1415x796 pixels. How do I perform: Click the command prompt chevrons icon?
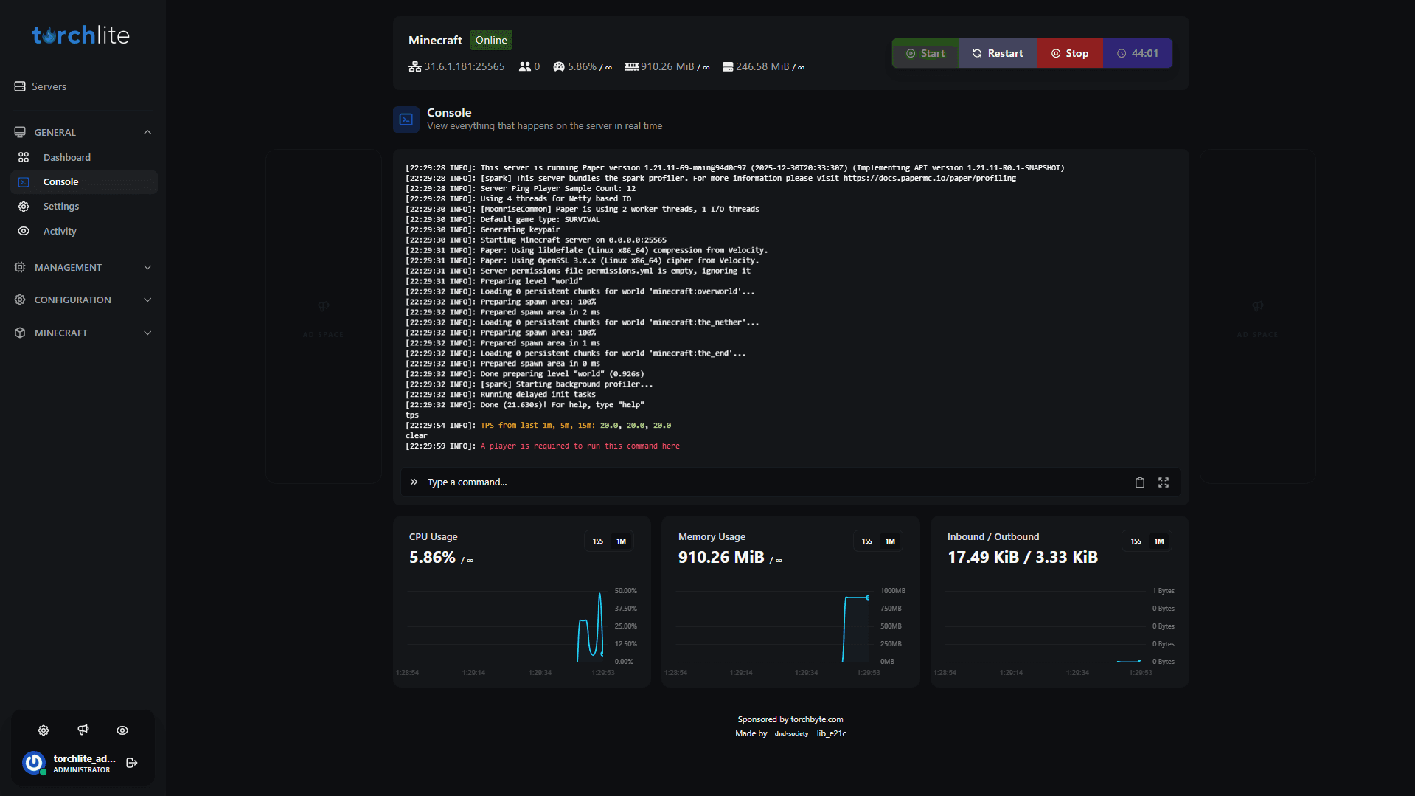coord(414,482)
